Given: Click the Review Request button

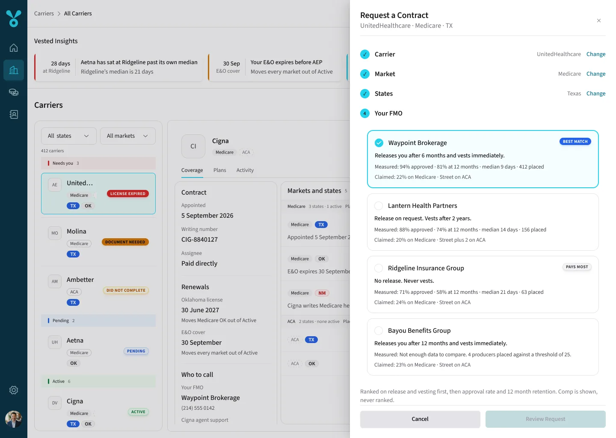Looking at the screenshot, I should click(x=545, y=419).
